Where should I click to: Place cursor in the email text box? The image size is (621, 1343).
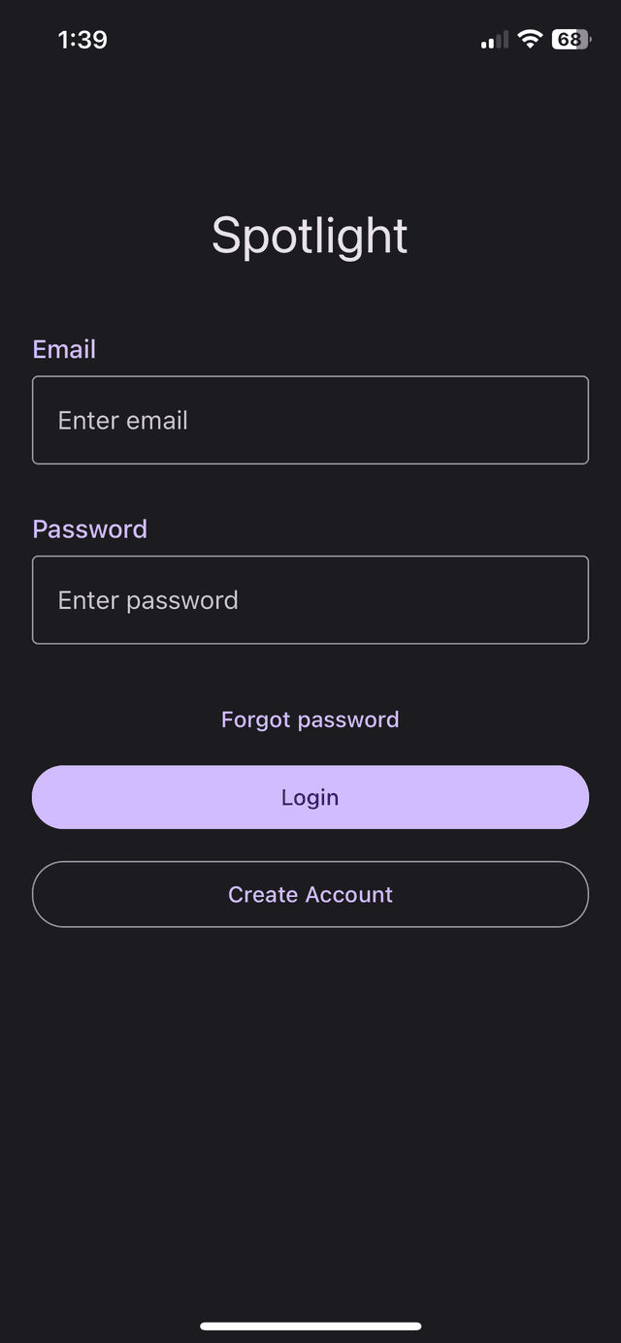pyautogui.click(x=388, y=420)
